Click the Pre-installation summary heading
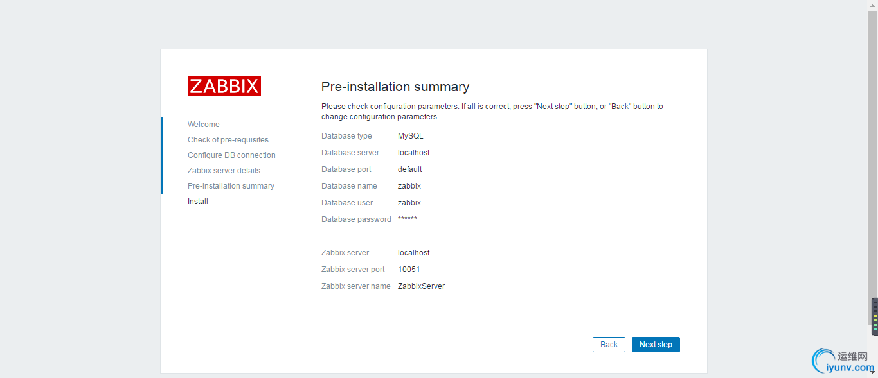This screenshot has width=878, height=378. 395,87
